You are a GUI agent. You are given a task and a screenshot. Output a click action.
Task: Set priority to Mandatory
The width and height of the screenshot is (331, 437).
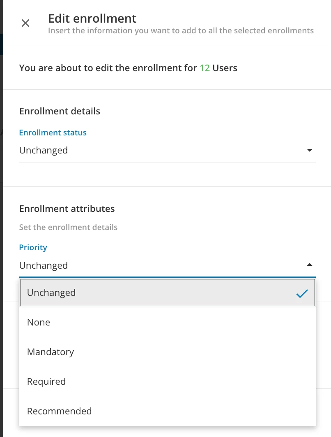coord(51,352)
